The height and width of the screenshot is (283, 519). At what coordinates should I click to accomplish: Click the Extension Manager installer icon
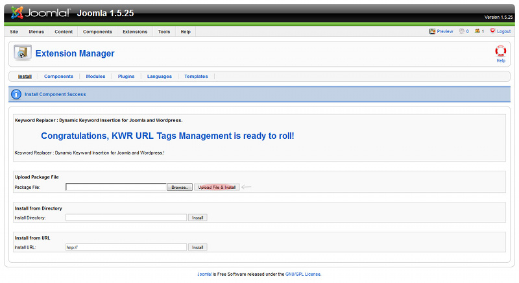tap(23, 53)
